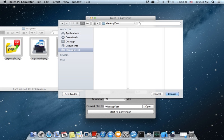Open the Wi-Fi status menu
The width and height of the screenshot is (224, 140).
pyautogui.click(x=169, y=2)
